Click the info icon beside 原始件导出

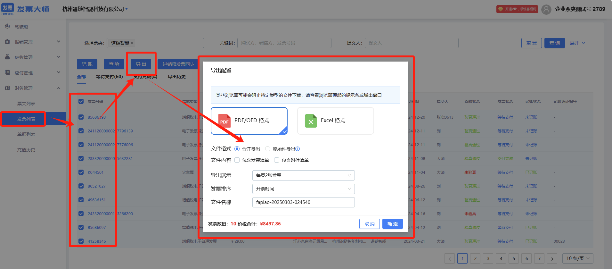pyautogui.click(x=298, y=149)
